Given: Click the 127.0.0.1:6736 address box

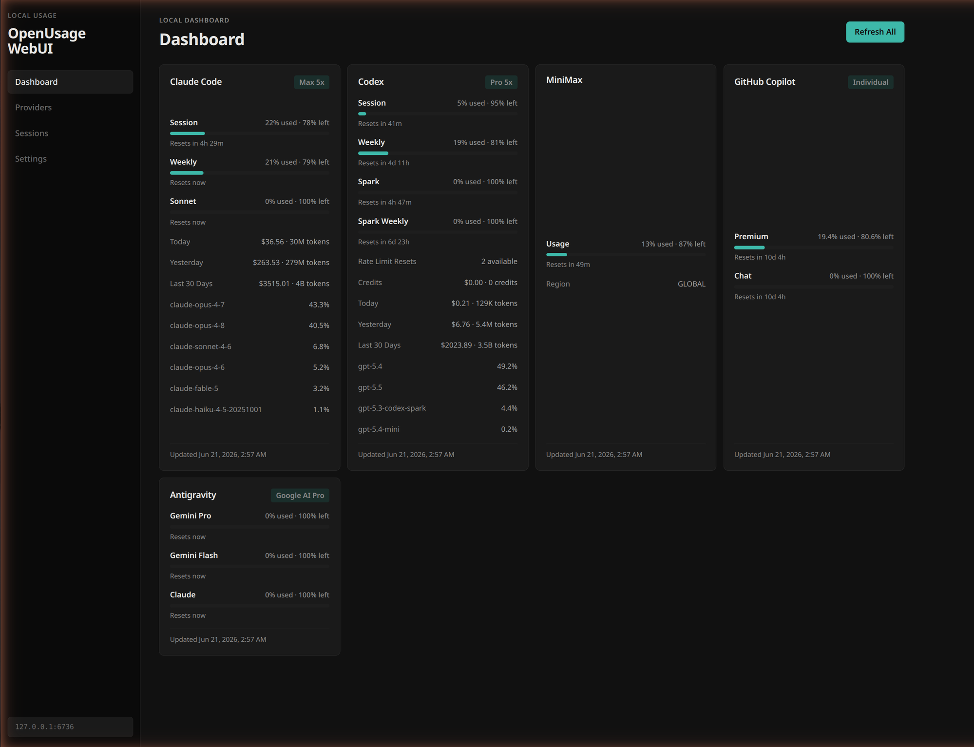Looking at the screenshot, I should (x=70, y=727).
